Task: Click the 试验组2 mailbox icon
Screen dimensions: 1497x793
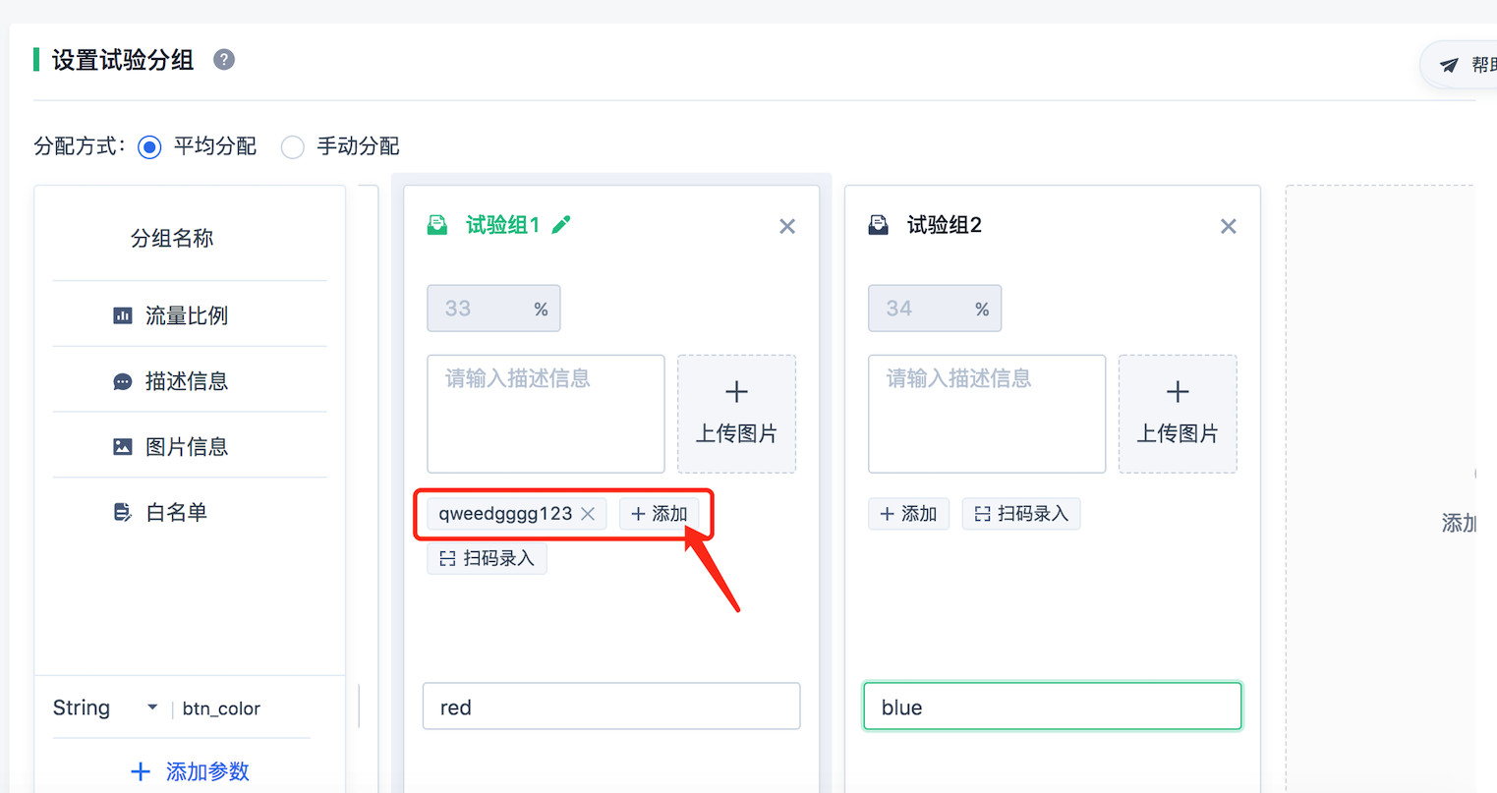Action: click(x=879, y=225)
